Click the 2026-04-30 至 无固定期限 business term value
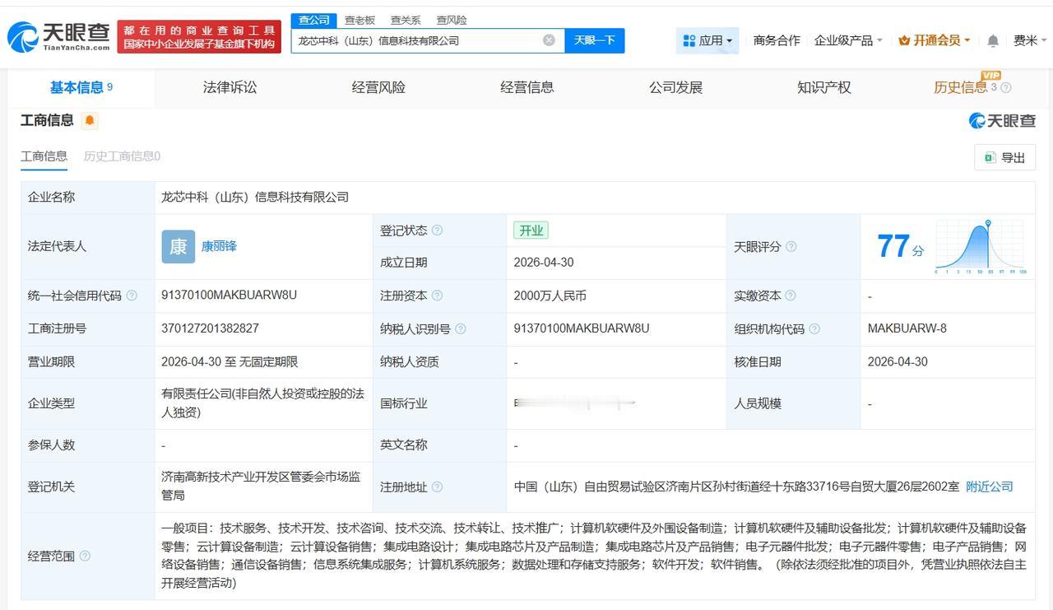 [230, 361]
